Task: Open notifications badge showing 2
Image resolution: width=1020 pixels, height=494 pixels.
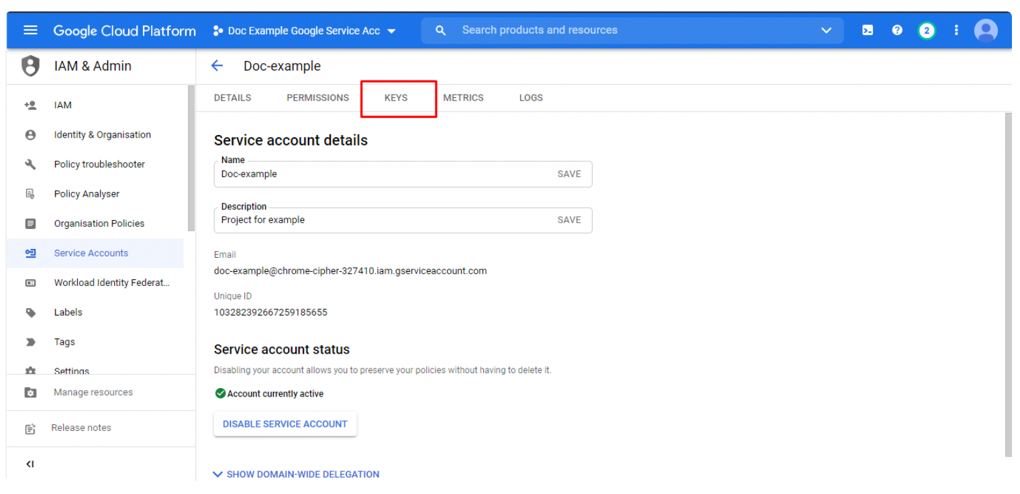Action: [x=927, y=30]
